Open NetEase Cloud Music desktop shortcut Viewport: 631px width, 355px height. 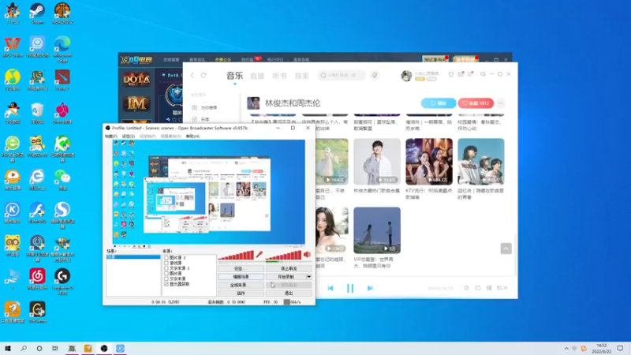tap(37, 279)
